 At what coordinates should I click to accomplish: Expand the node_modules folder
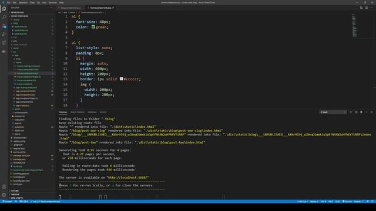pos(20,45)
